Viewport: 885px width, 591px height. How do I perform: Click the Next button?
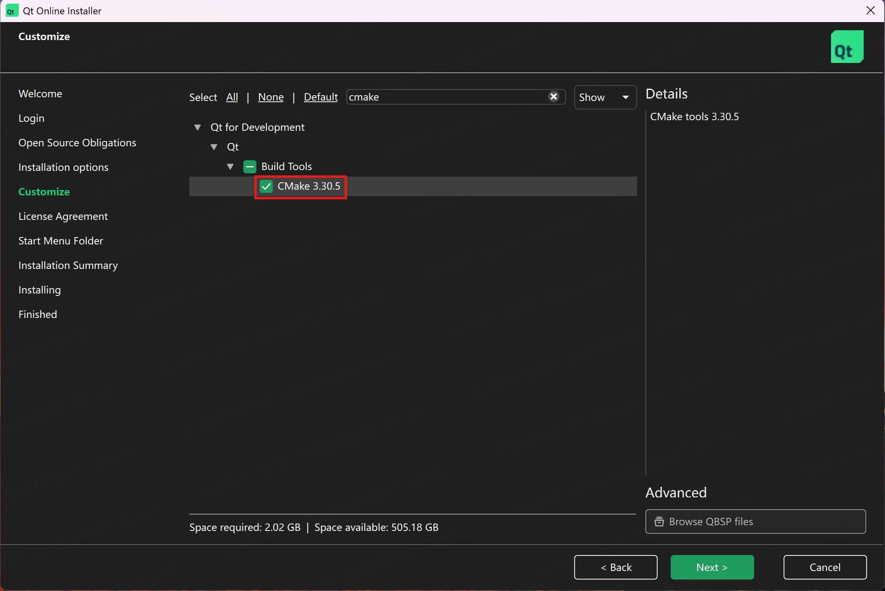coord(712,567)
